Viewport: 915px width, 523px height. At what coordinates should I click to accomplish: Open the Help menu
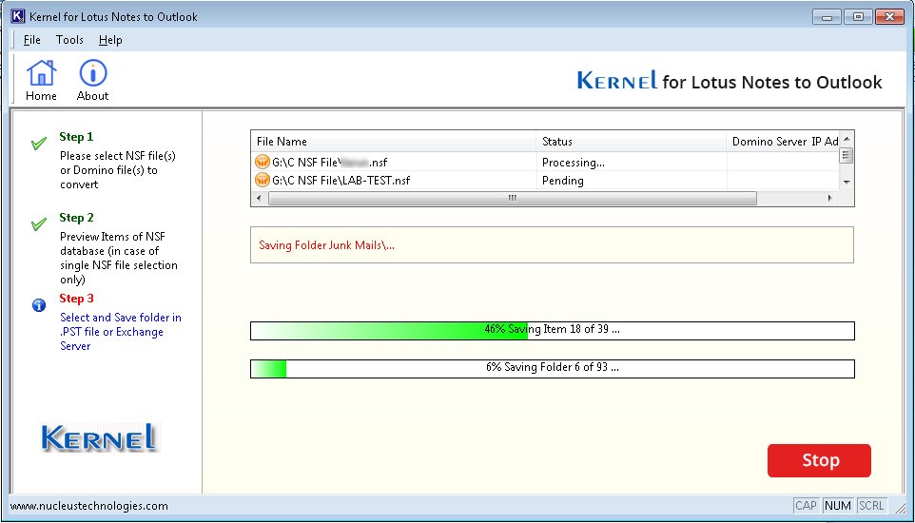[x=110, y=40]
